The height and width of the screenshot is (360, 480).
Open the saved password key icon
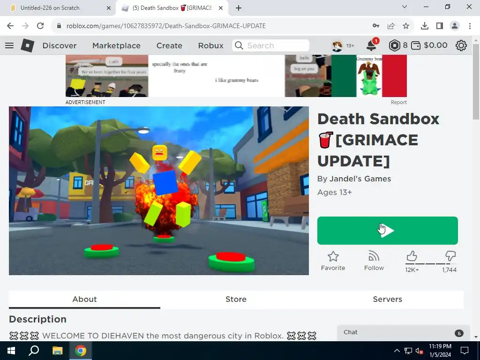click(x=376, y=26)
